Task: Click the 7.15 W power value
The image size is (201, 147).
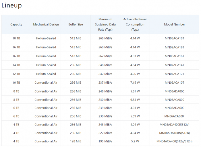Action: point(135,83)
